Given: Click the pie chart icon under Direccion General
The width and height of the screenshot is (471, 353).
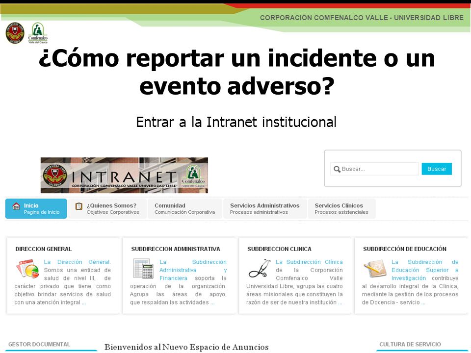Looking at the screenshot, I should pos(28,269).
